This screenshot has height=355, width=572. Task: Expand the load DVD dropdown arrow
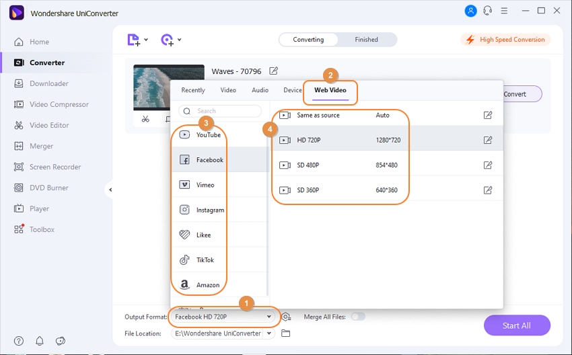[x=180, y=40]
